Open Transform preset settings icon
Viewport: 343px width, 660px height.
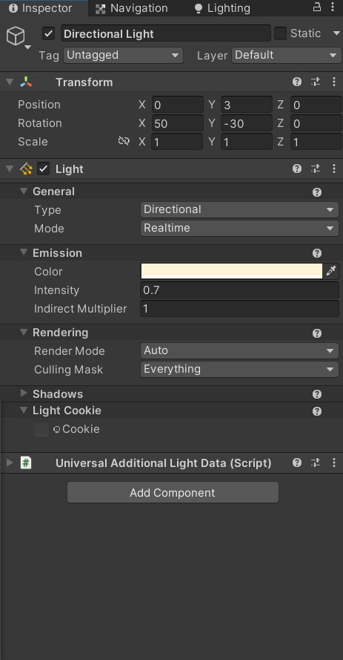pyautogui.click(x=316, y=82)
